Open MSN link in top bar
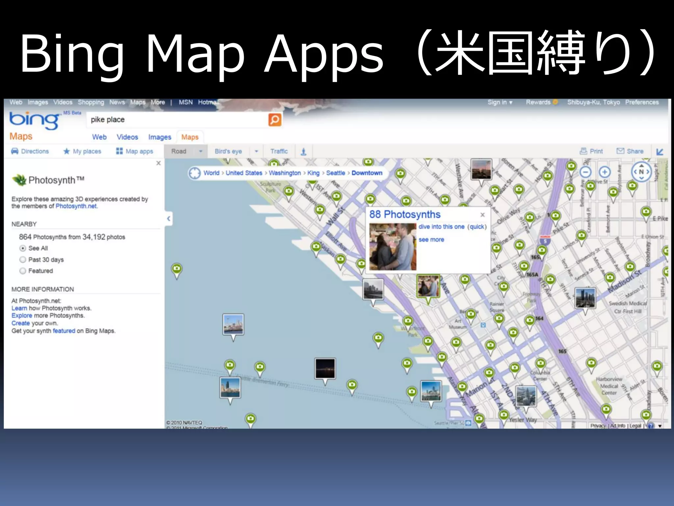The width and height of the screenshot is (674, 506). pos(186,102)
